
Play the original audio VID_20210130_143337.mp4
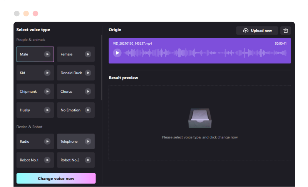click(117, 53)
